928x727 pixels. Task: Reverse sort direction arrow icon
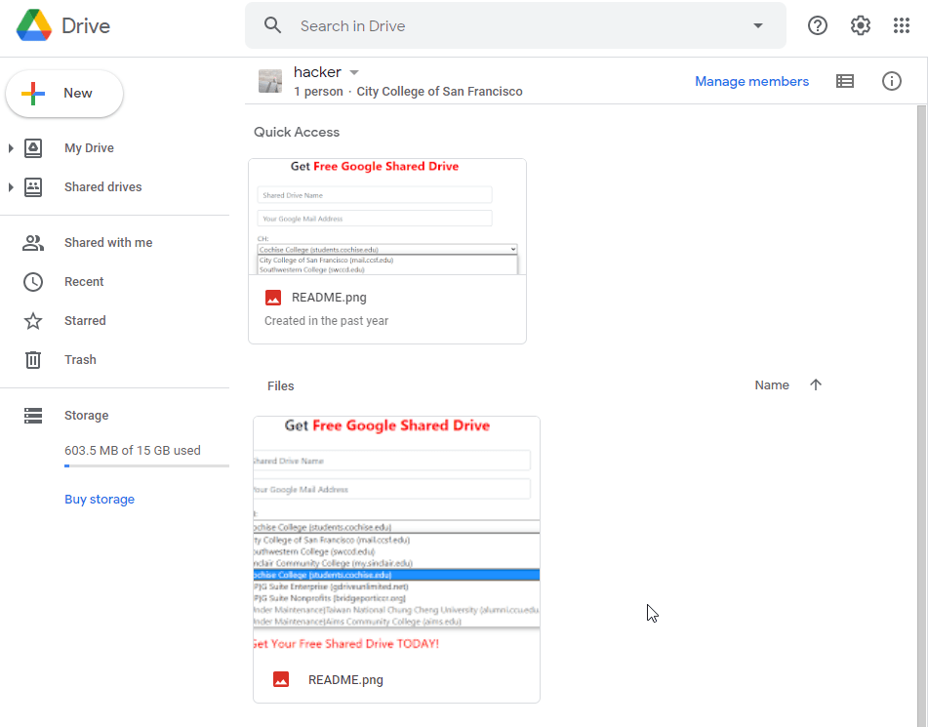pyautogui.click(x=816, y=384)
